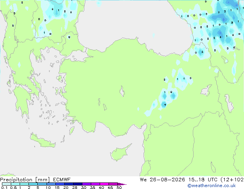The width and height of the screenshot is (244, 189).
Task: Click the 2–5 mm legend color swatch
Action: 33,184
